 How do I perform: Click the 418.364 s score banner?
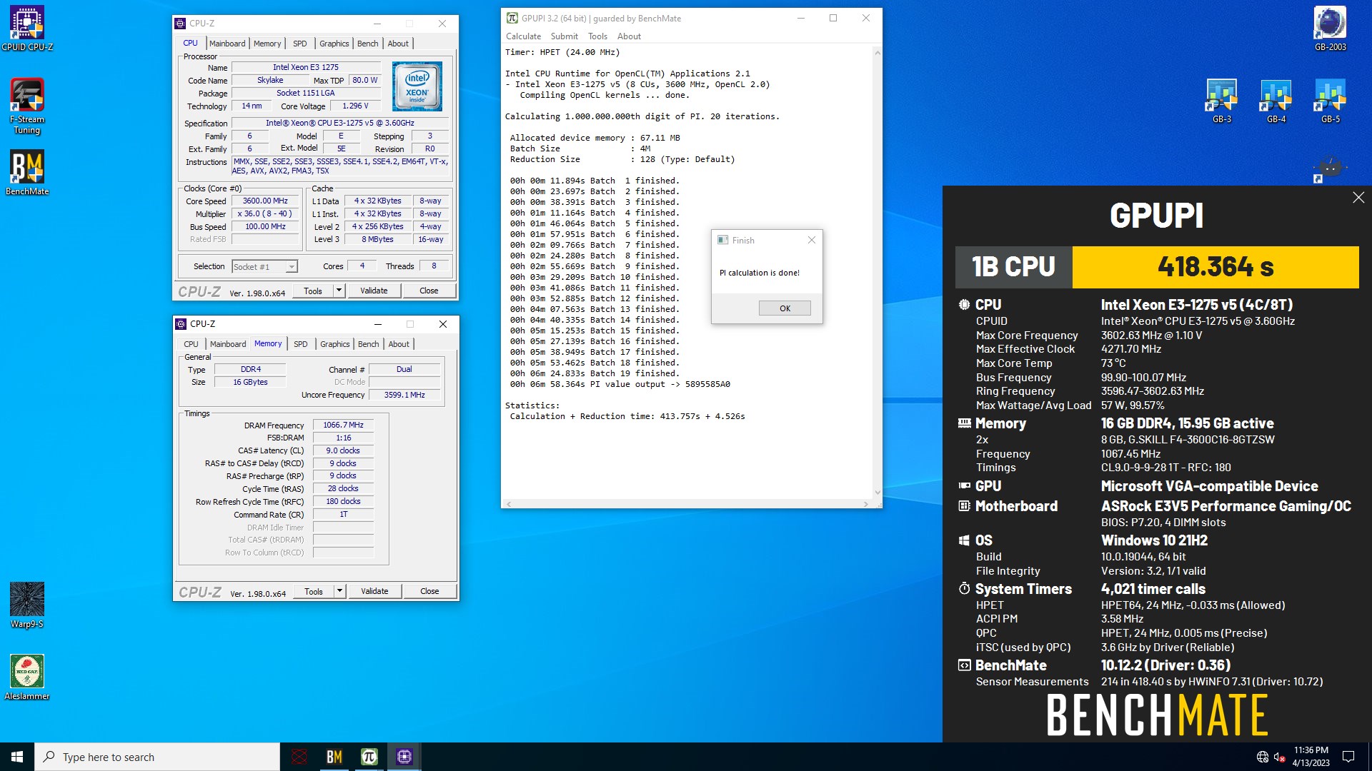click(1215, 267)
